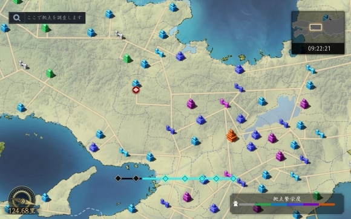Click the green segment of prosperity legend
351x219 pixels.
pyautogui.click(x=263, y=205)
